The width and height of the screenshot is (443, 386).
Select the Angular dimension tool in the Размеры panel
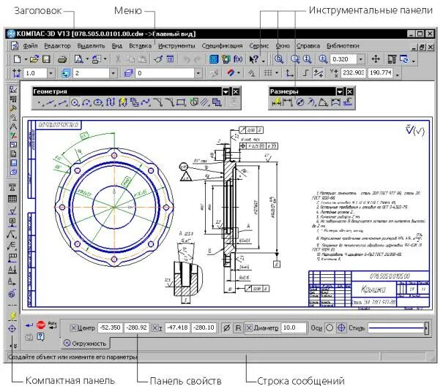click(323, 102)
